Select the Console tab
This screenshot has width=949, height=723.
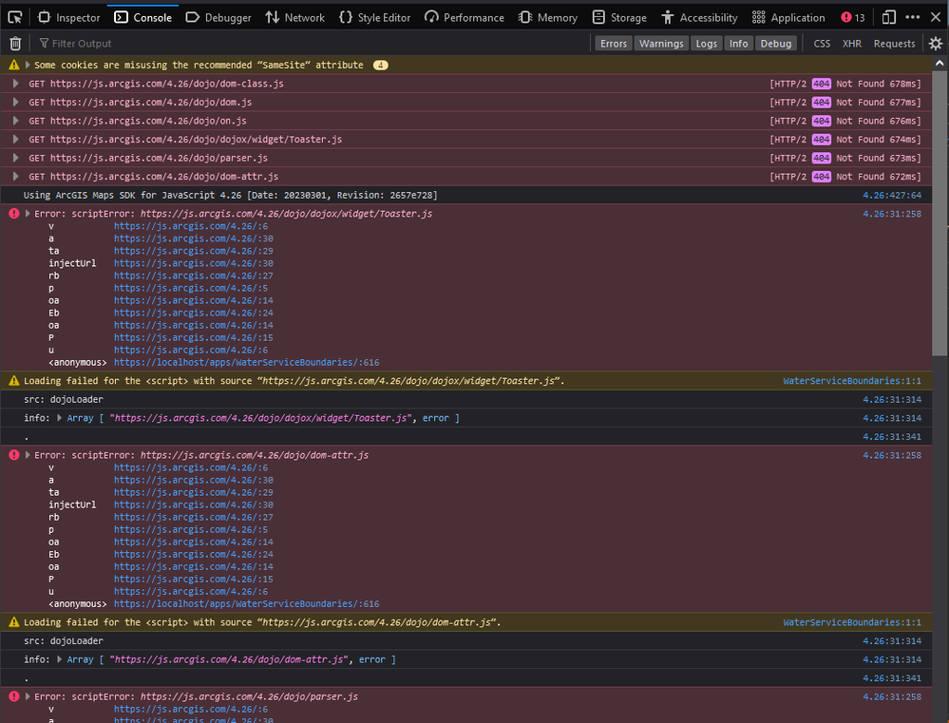pos(142,17)
